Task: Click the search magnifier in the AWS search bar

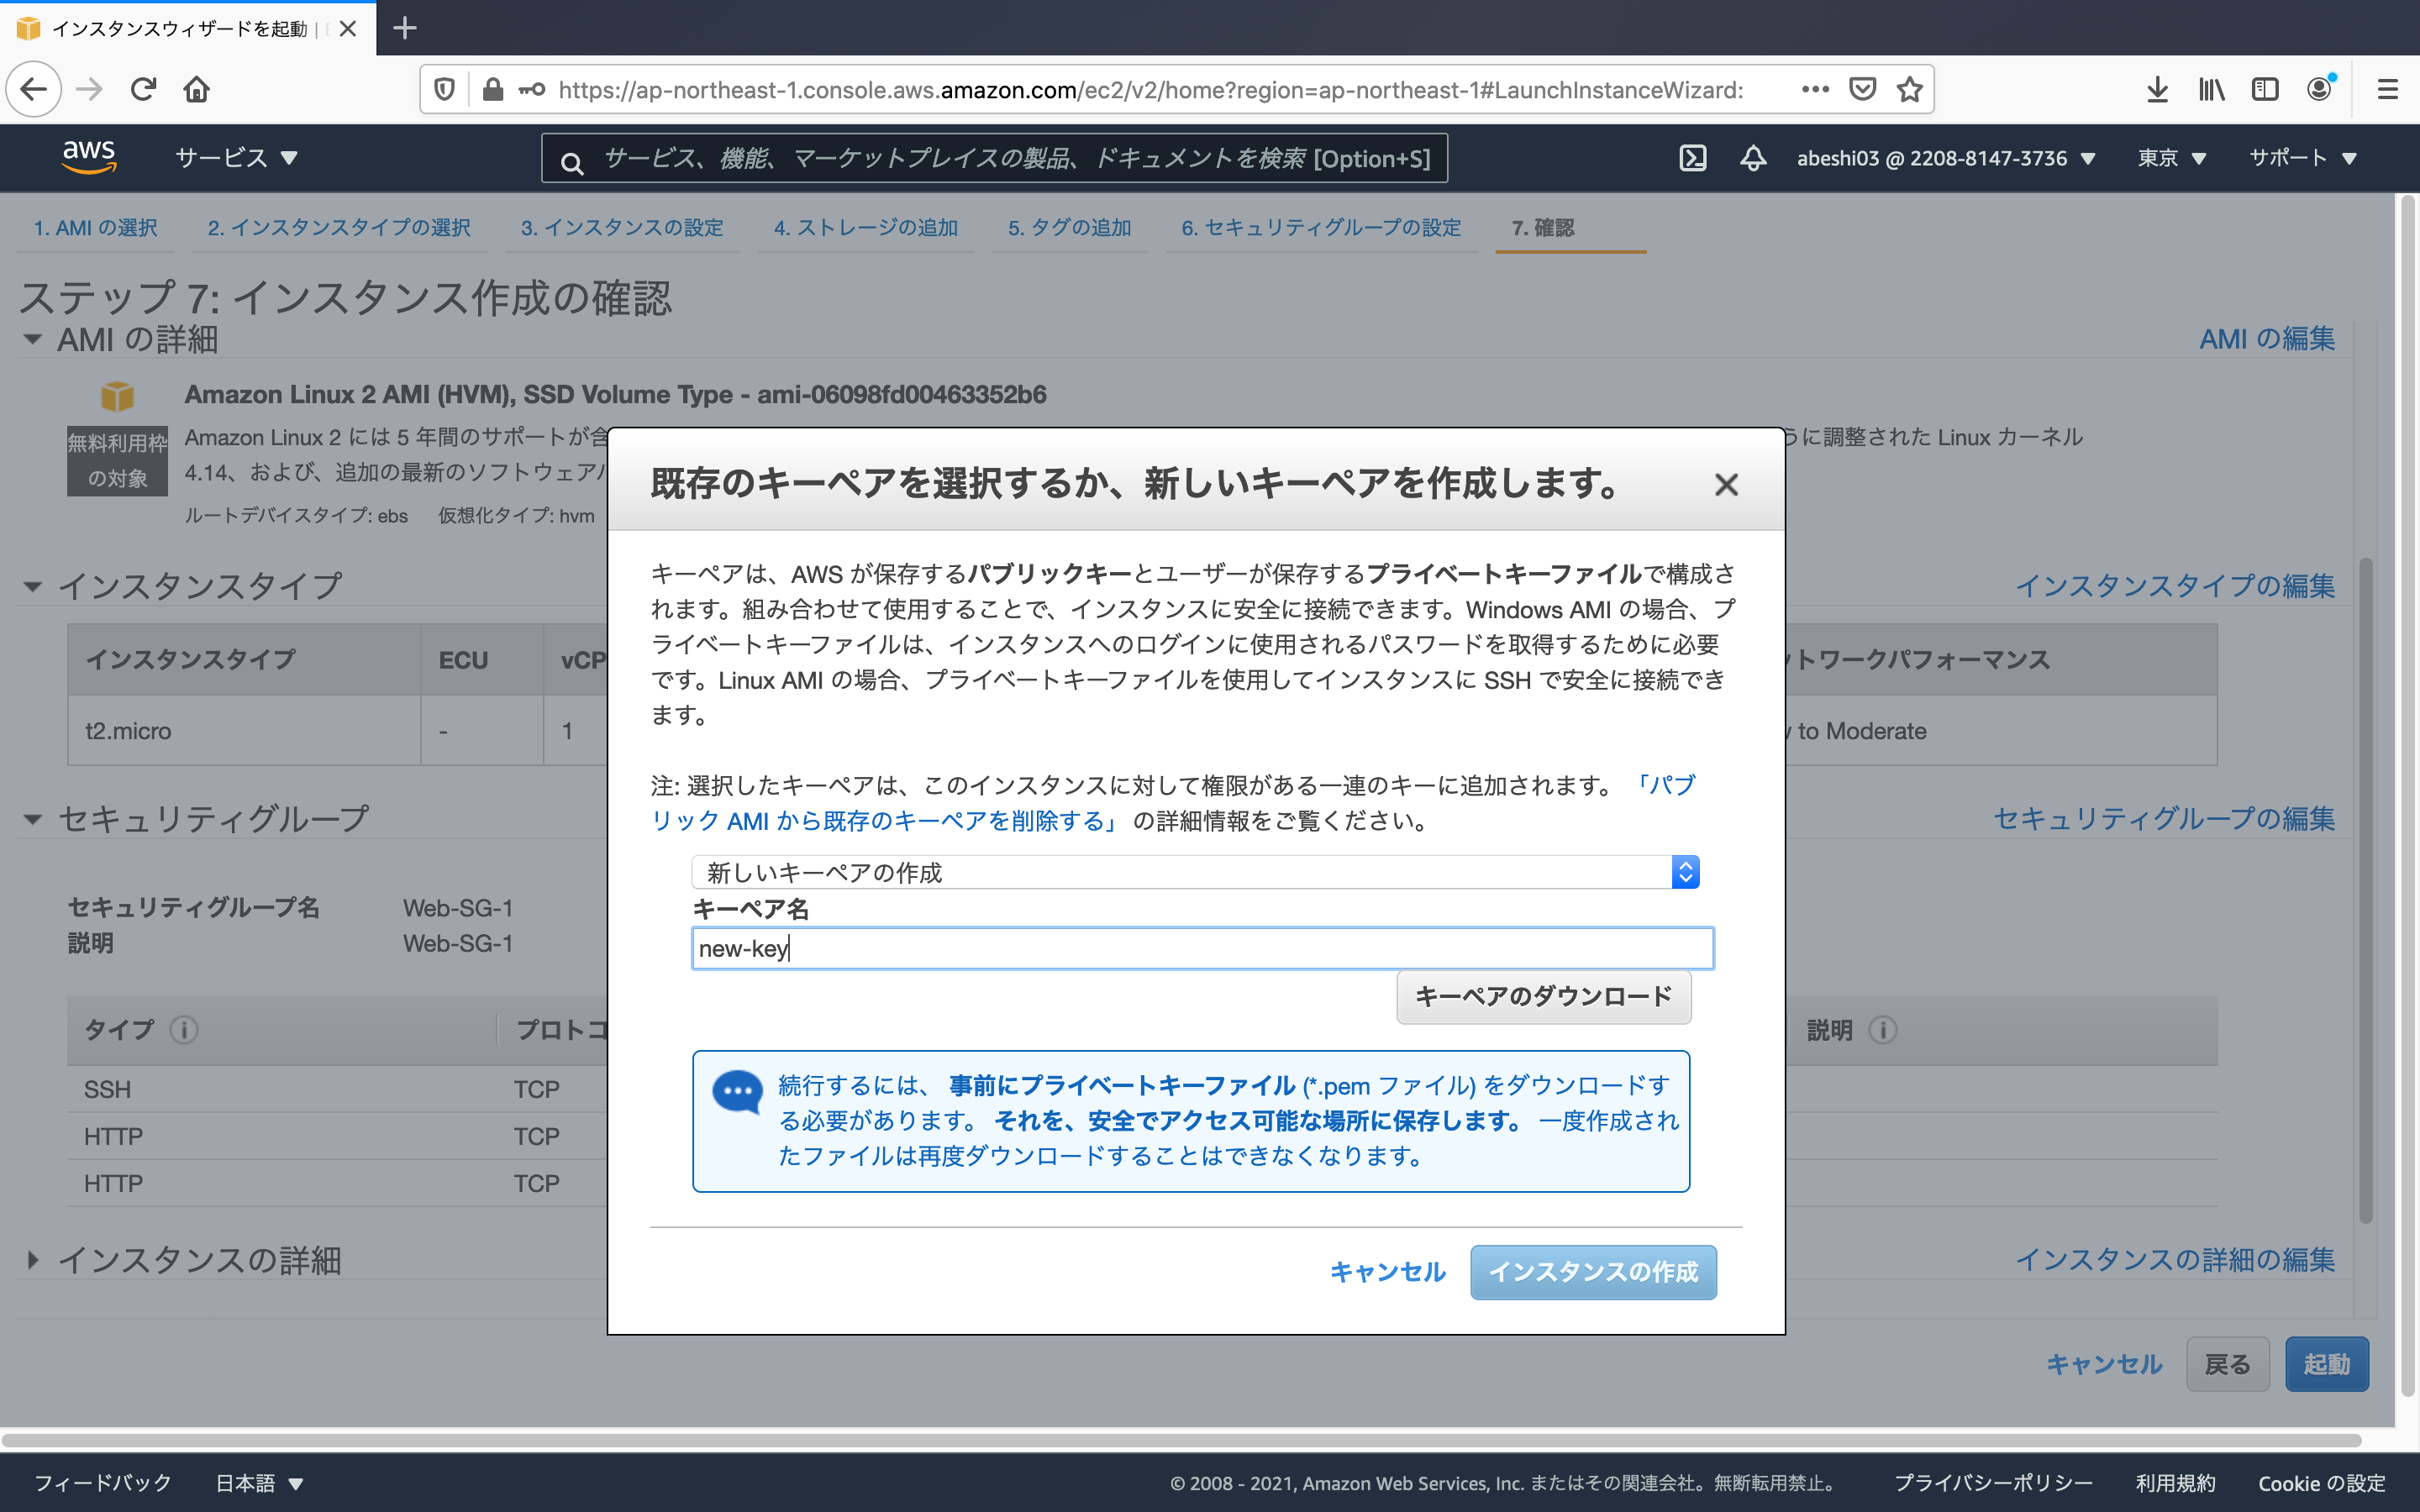Action: pos(573,160)
